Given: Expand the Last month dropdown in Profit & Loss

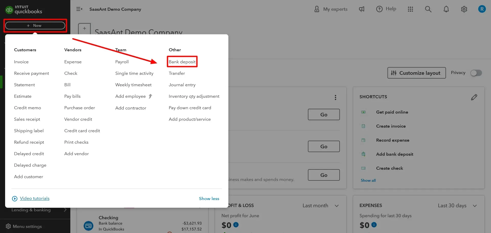Looking at the screenshot, I should (x=337, y=206).
